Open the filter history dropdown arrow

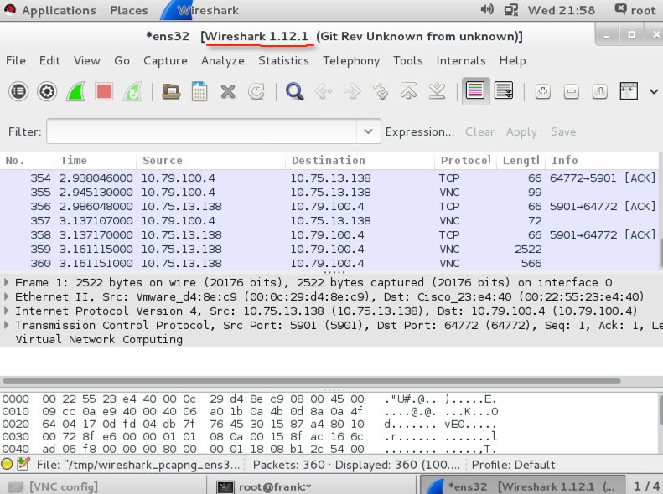click(x=368, y=131)
